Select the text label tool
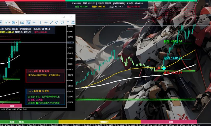 click(x=68, y=23)
